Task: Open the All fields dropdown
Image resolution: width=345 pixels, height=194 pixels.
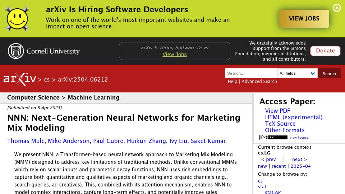Action: pyautogui.click(x=297, y=73)
